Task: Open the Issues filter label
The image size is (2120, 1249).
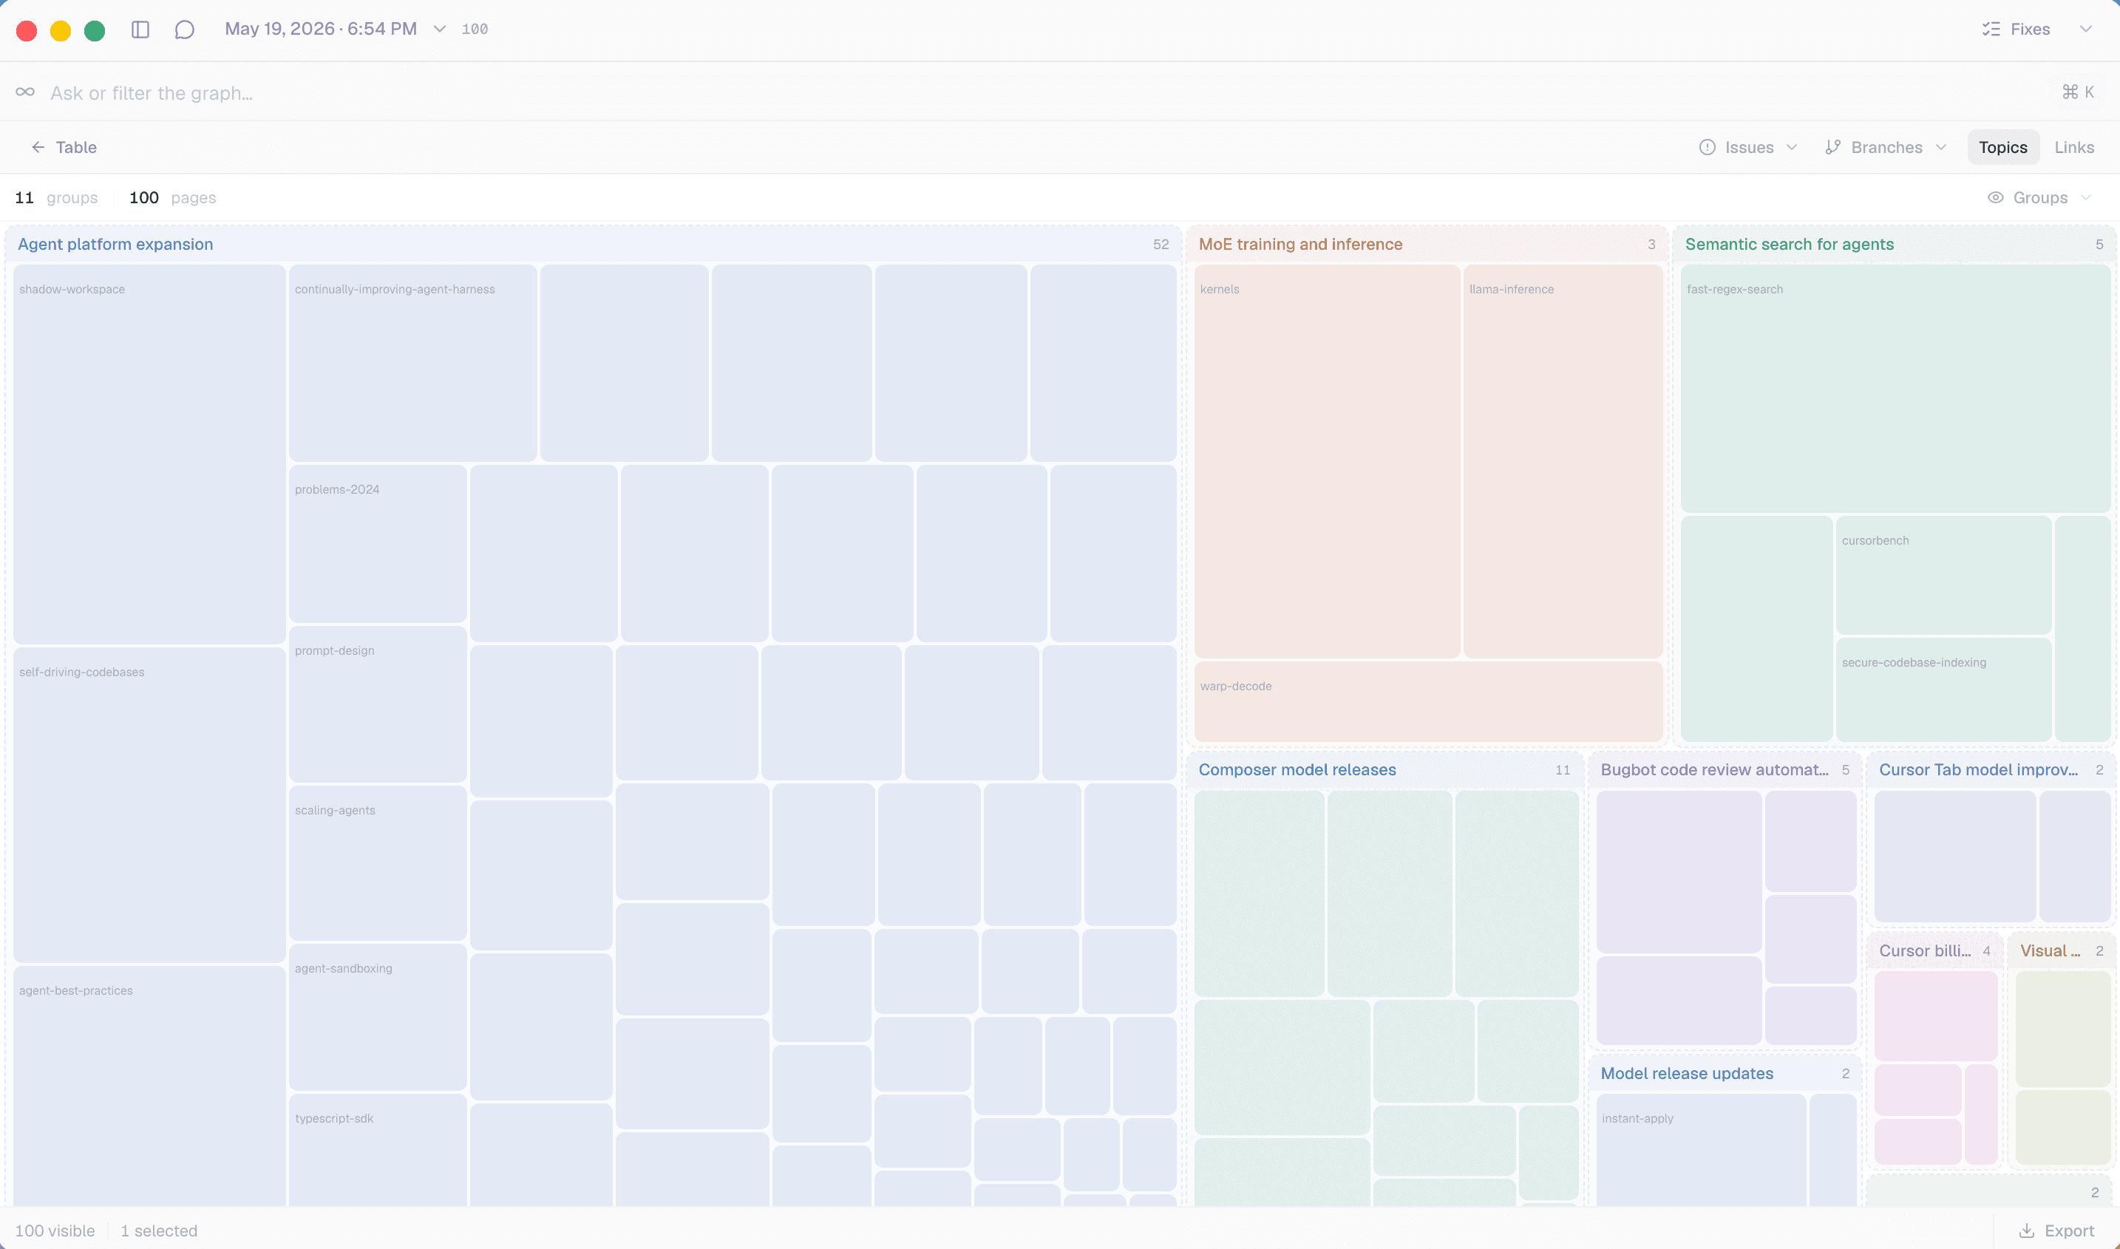Action: (1749, 147)
